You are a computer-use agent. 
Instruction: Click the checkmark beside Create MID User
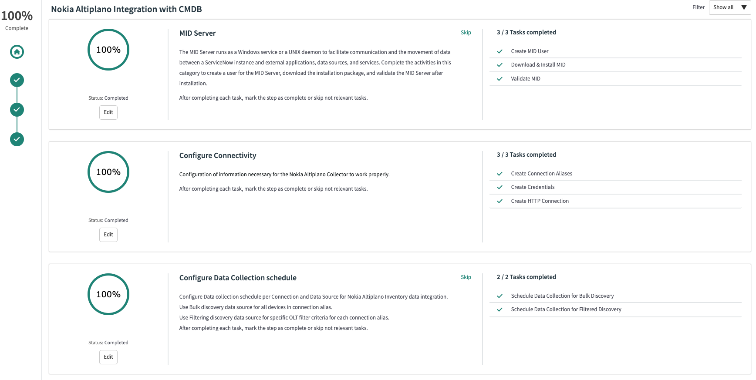coord(499,51)
